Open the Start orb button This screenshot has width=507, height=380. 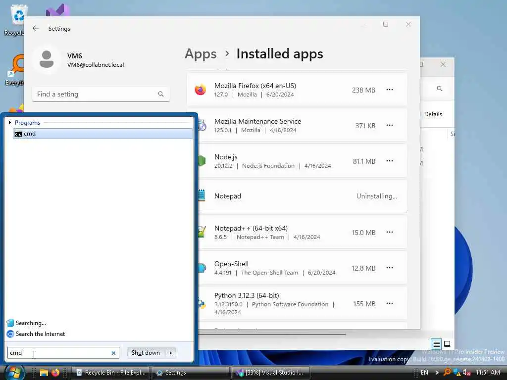(x=14, y=373)
